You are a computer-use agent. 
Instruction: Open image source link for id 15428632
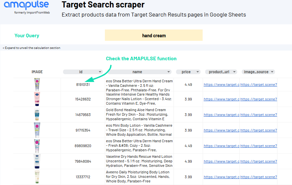(259, 99)
